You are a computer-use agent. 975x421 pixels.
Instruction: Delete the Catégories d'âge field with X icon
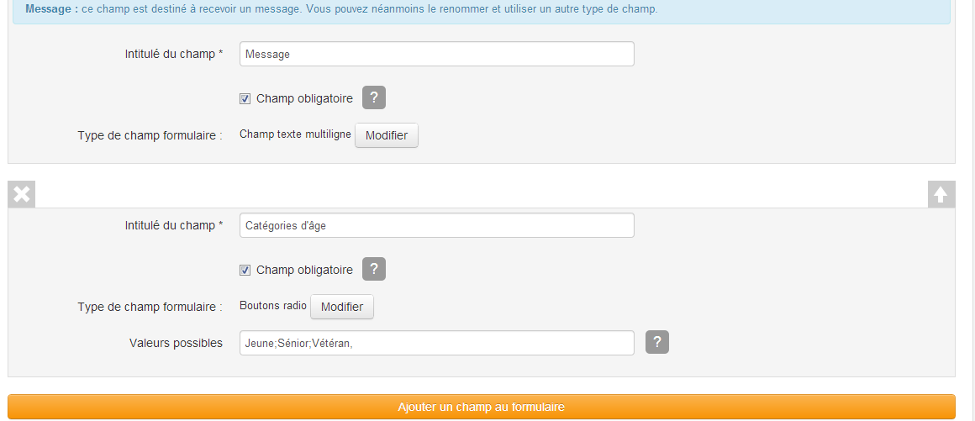tap(22, 195)
